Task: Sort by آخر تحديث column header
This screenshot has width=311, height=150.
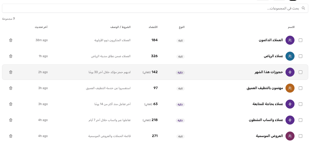Action: [41, 27]
